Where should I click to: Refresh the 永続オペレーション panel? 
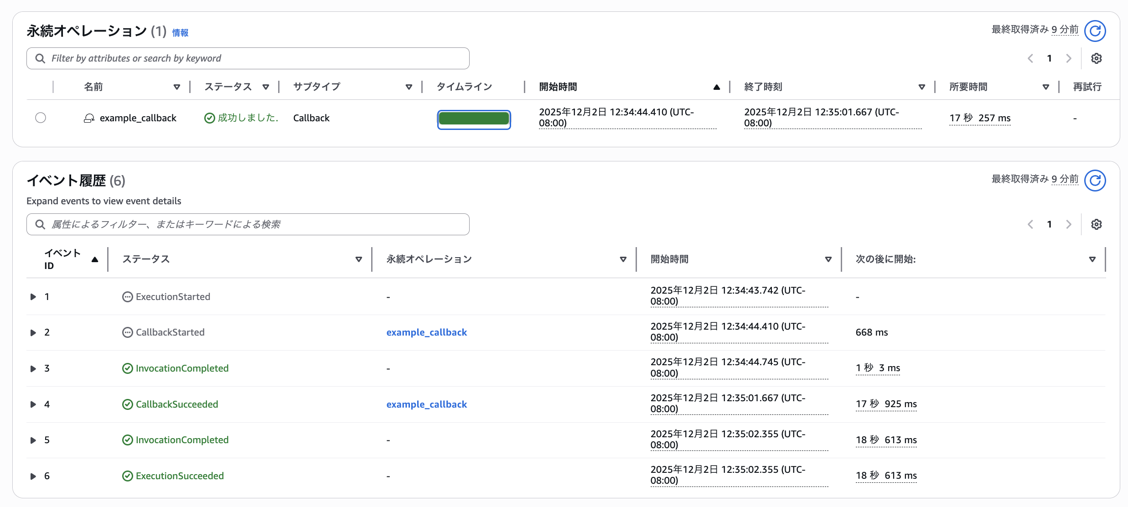pyautogui.click(x=1095, y=31)
